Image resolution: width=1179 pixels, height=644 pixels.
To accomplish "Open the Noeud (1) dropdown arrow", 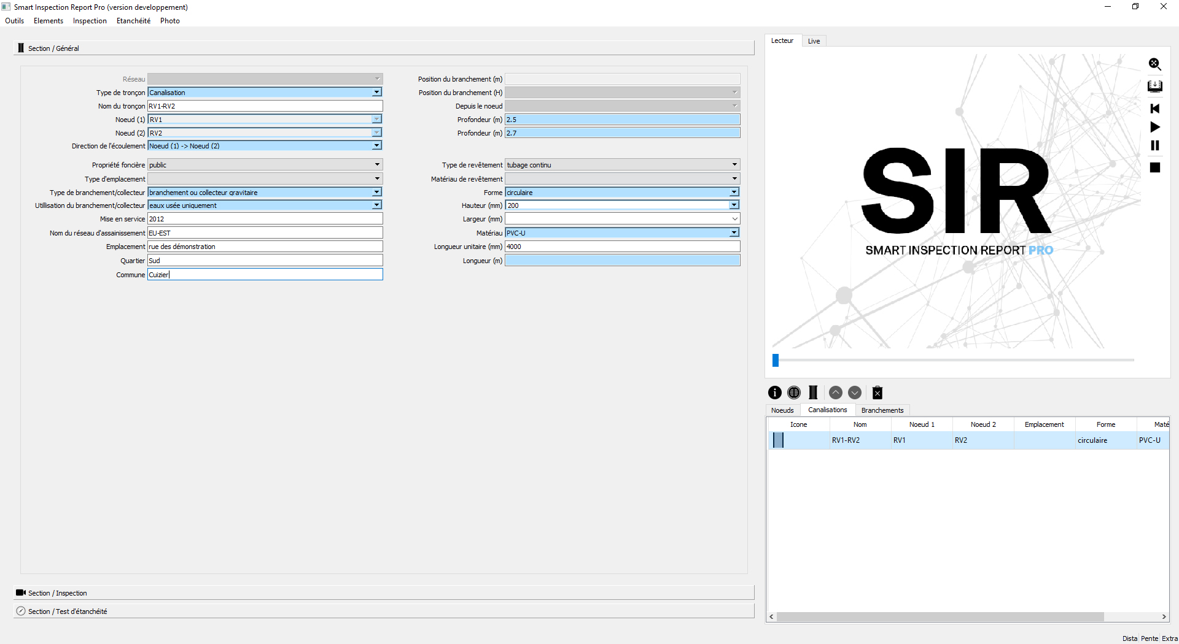I will 376,120.
